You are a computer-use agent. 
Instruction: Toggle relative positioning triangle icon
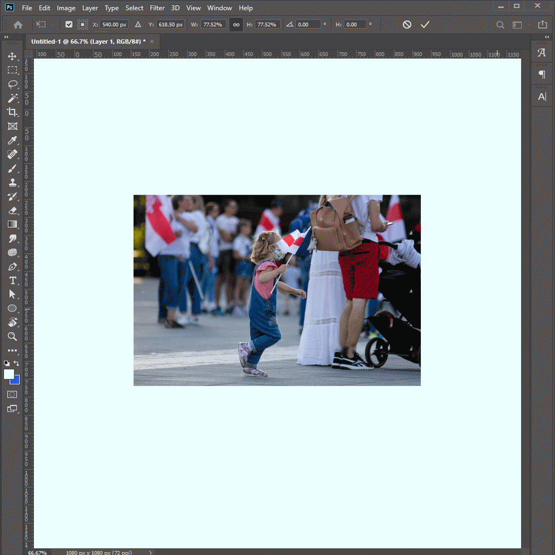(x=138, y=24)
